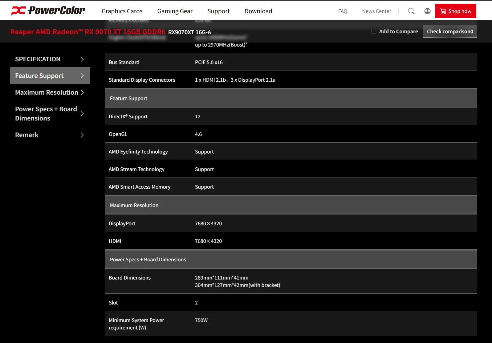
Task: Click the AMD Stream Technology label
Action: coord(136,169)
